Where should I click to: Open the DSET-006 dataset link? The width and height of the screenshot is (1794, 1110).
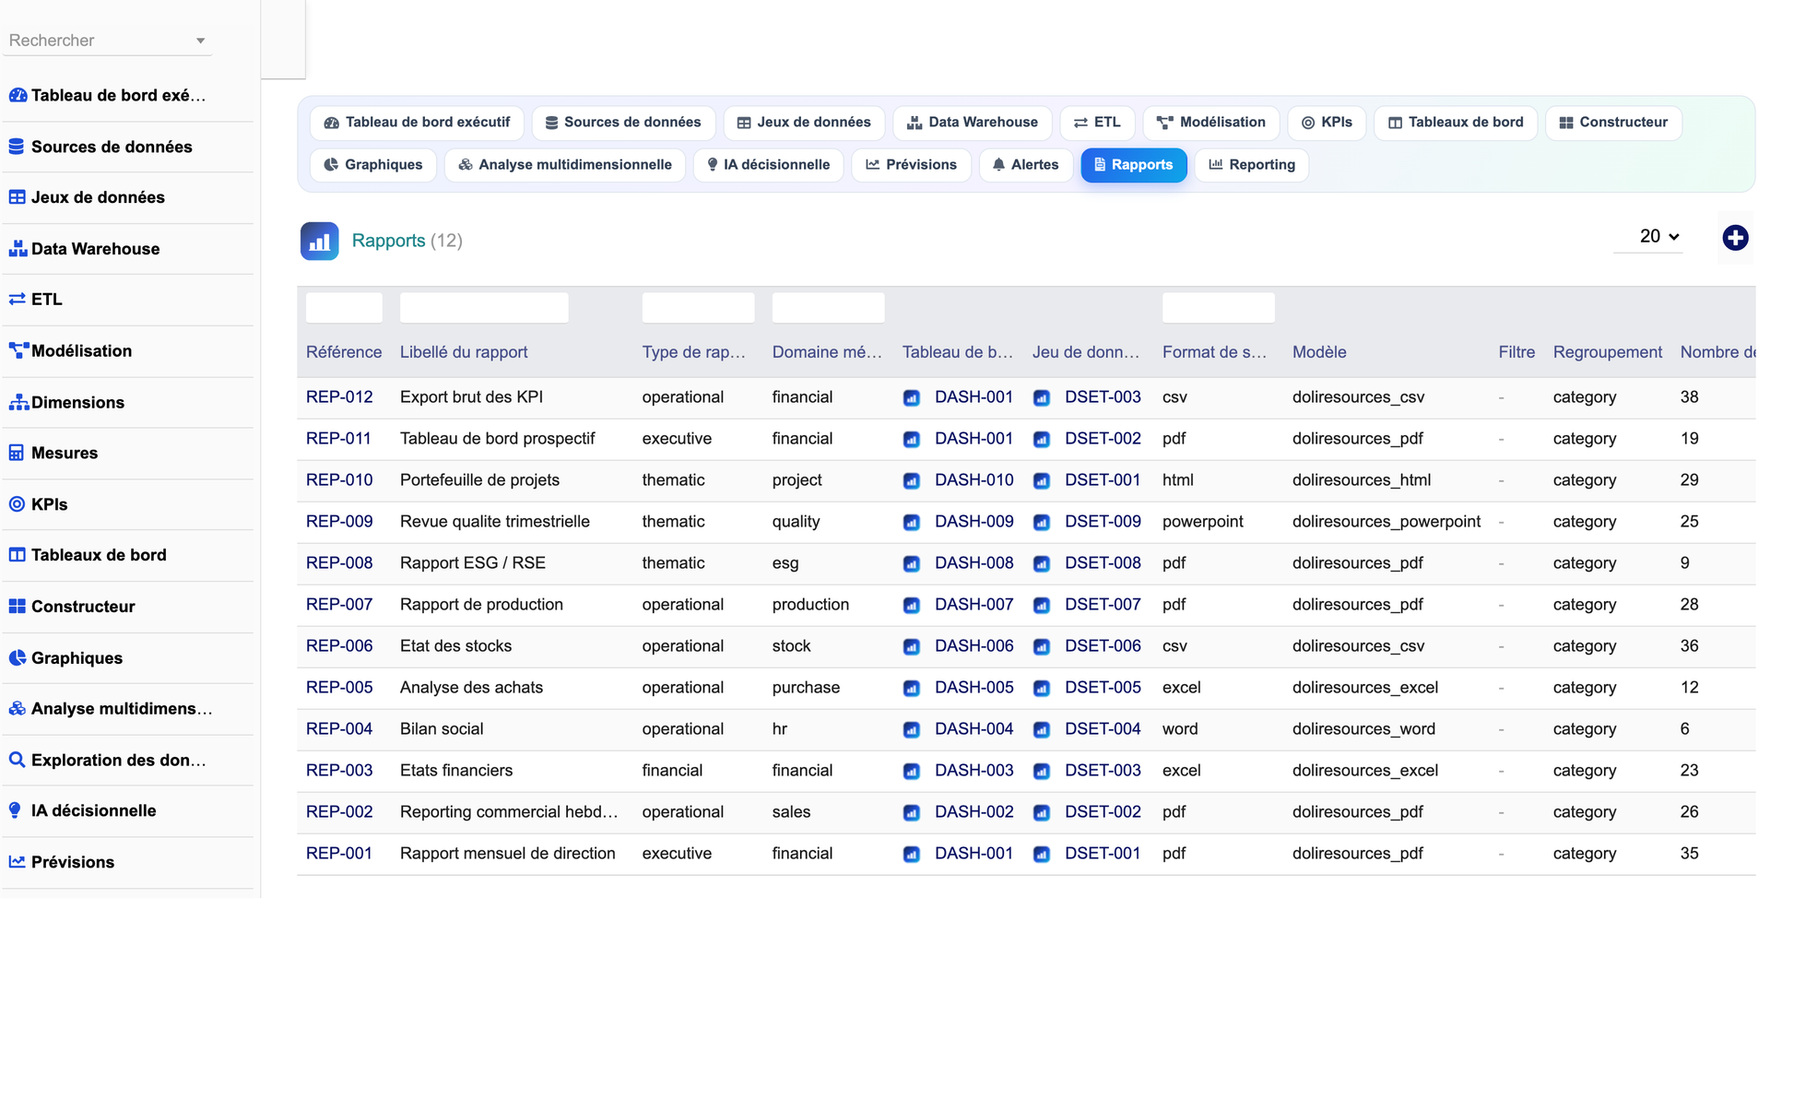(1103, 646)
